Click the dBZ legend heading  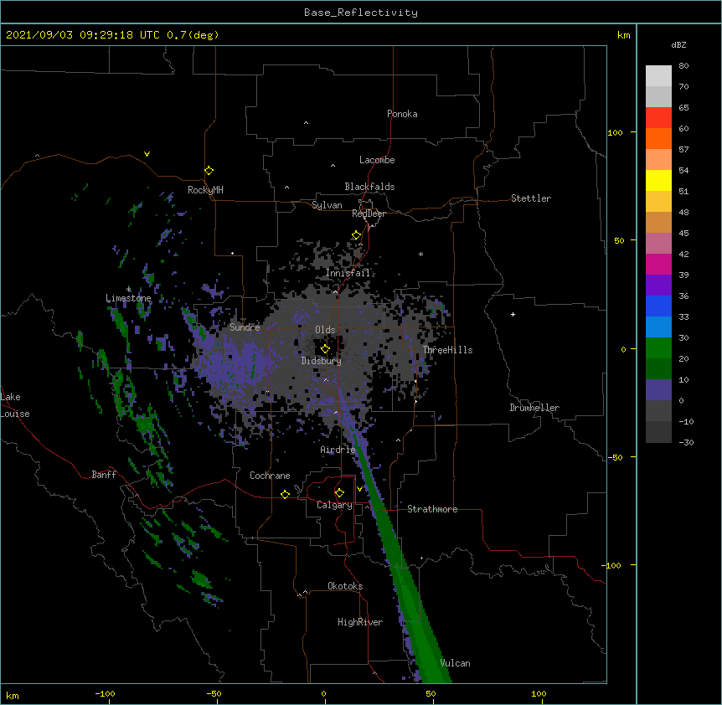pyautogui.click(x=678, y=44)
